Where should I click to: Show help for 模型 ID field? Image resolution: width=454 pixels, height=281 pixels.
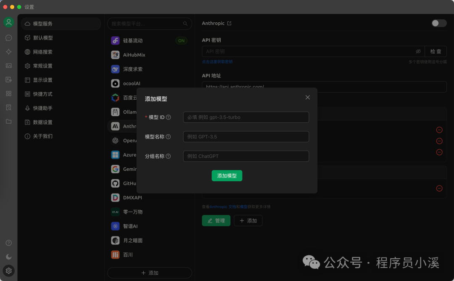(x=168, y=117)
